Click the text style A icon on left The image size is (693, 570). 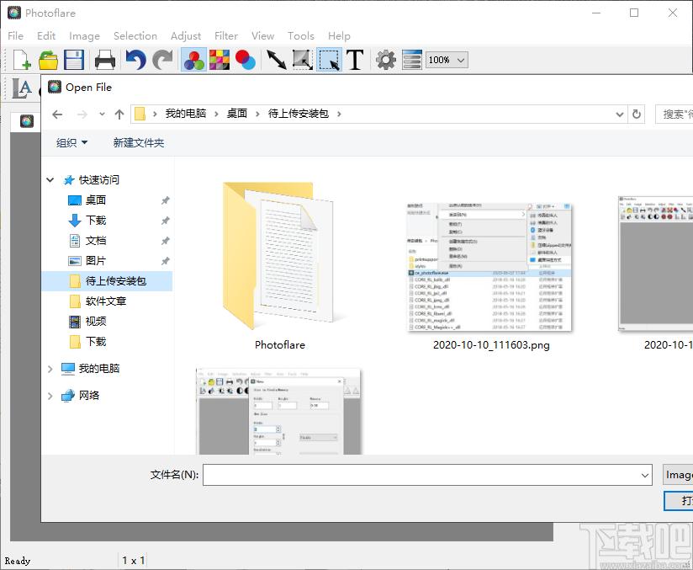click(22, 88)
